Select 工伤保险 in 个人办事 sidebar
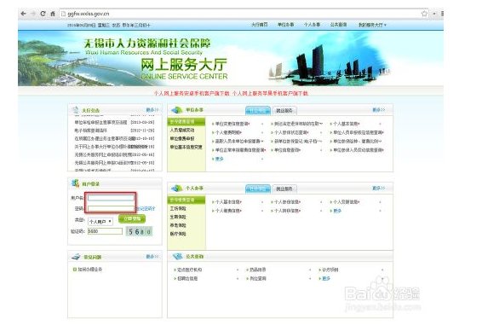Screen dimensions: 482x331 178,208
